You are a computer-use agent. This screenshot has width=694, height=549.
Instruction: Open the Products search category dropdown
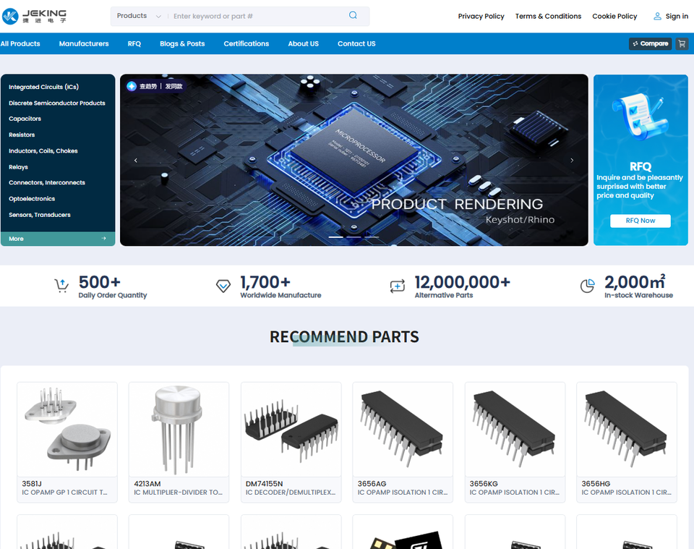click(x=139, y=16)
